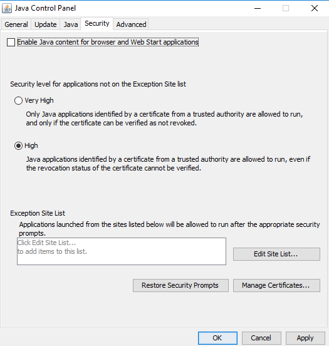
Task: Open the Advanced tab
Action: pos(131,24)
